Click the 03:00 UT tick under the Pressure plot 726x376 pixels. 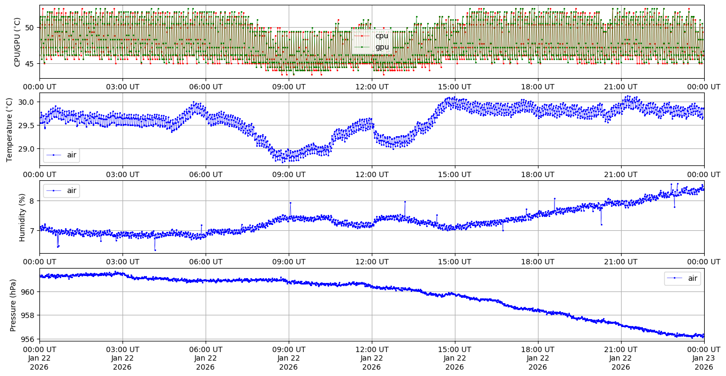coord(122,349)
